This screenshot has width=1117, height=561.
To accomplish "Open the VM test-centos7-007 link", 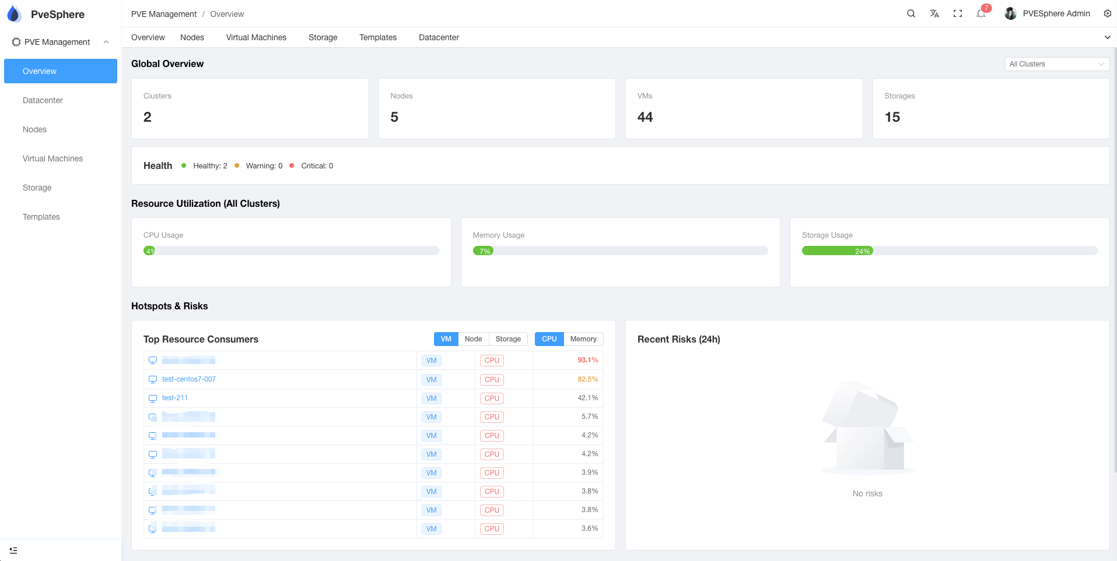I will (x=188, y=379).
